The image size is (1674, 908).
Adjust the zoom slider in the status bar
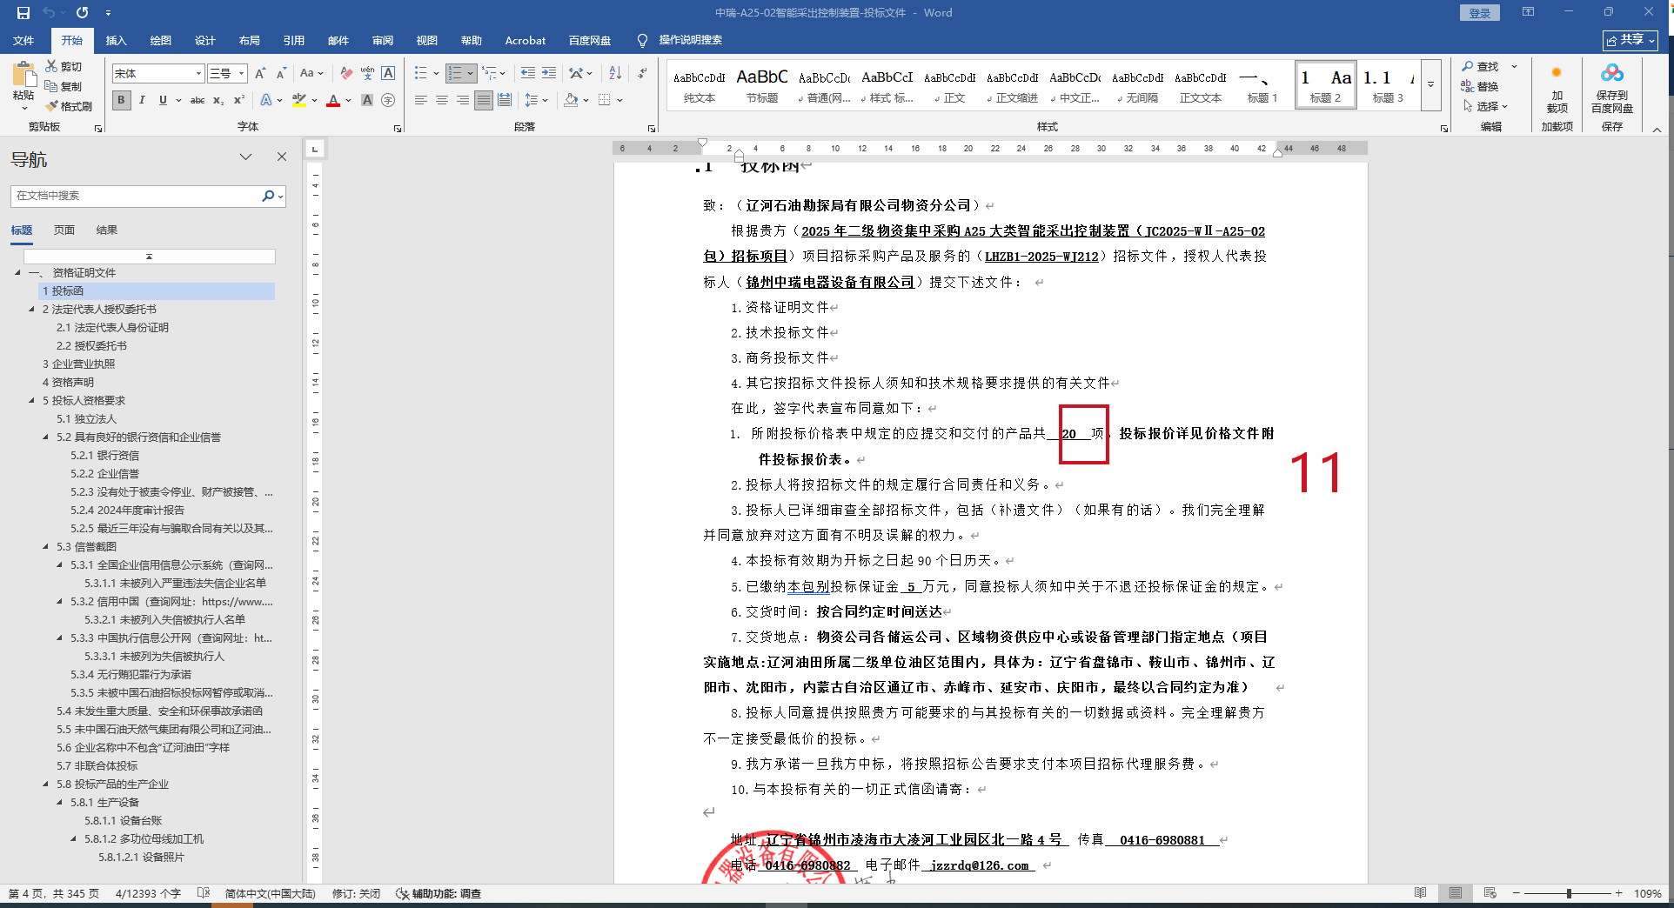[1569, 893]
